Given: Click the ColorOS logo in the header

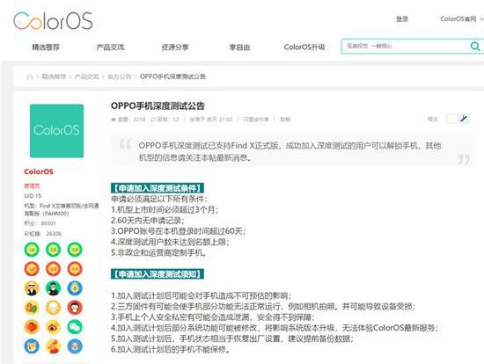Looking at the screenshot, I should tap(53, 21).
